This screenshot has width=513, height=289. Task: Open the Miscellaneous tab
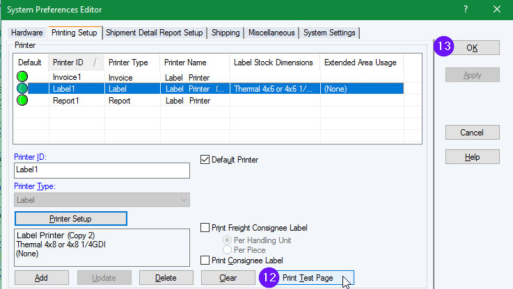click(x=271, y=33)
